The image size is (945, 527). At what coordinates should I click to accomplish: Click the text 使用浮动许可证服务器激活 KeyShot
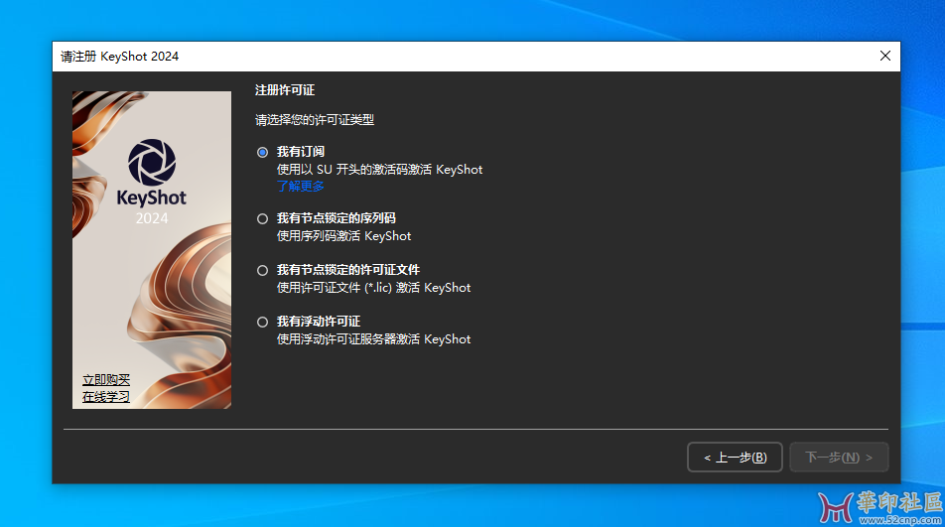coord(373,339)
